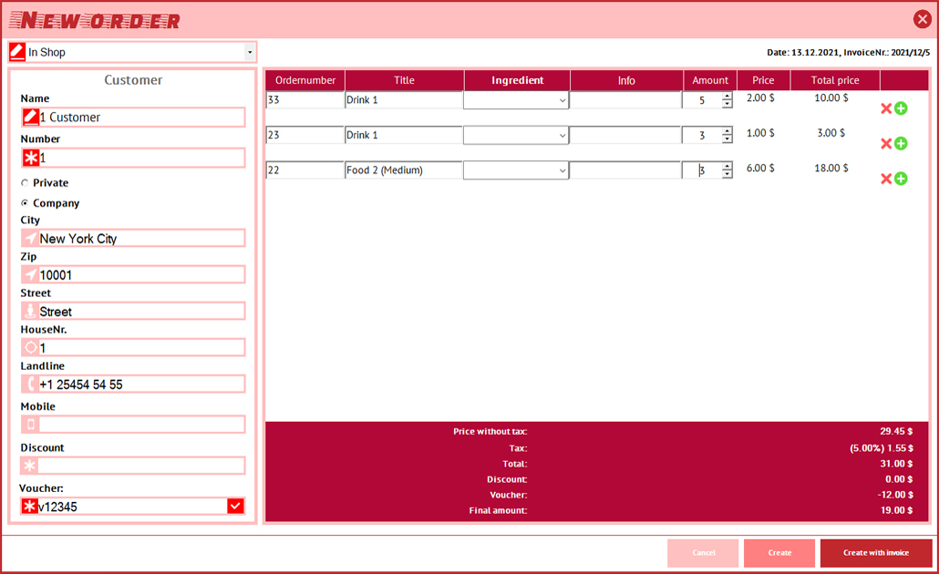Open the In Shop order type dropdown
Screen dimensions: 939x574
coord(249,53)
